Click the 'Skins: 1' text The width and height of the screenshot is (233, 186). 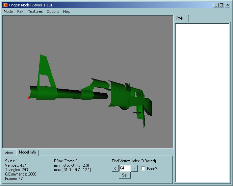11,161
